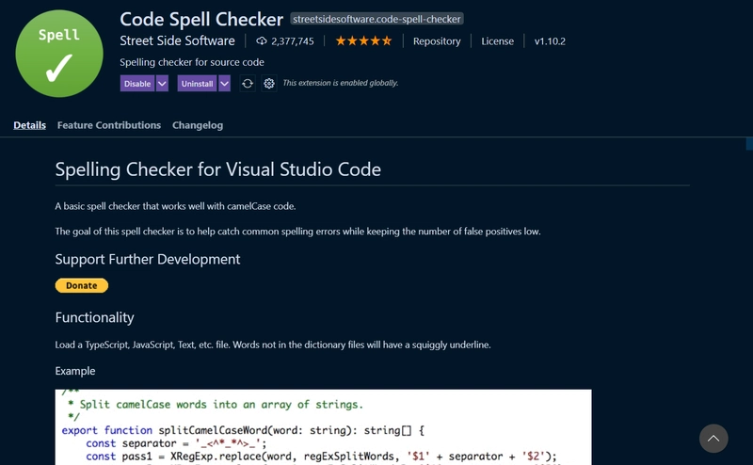
Task: Switch to the Feature Contributions tab
Action: pyautogui.click(x=109, y=125)
